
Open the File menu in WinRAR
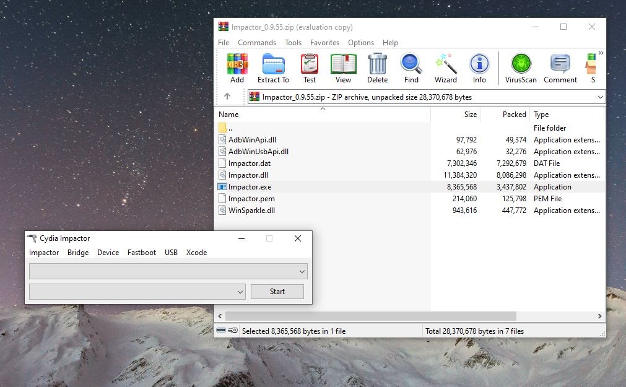click(x=224, y=42)
